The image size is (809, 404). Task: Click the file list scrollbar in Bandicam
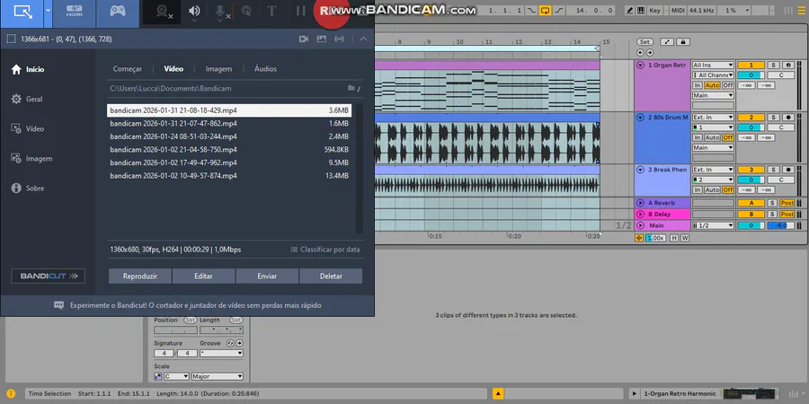pos(360,169)
